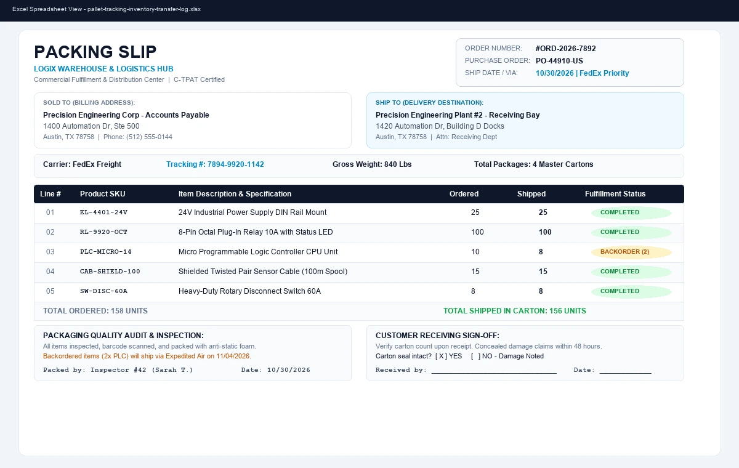Click line number 03 cell

point(50,252)
